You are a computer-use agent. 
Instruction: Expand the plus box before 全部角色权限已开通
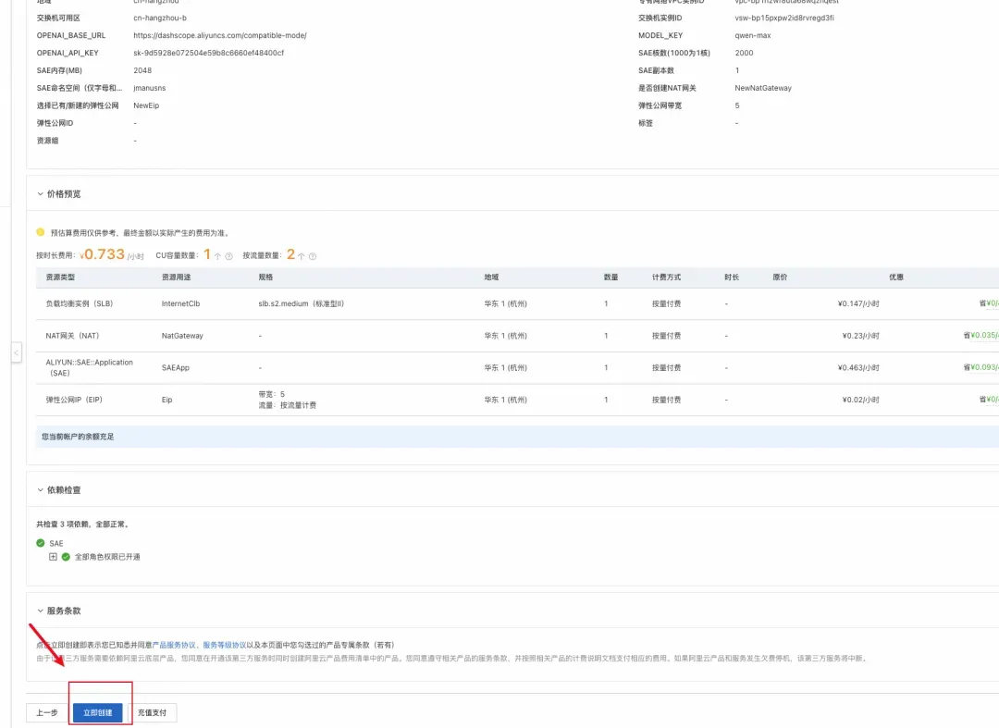53,557
